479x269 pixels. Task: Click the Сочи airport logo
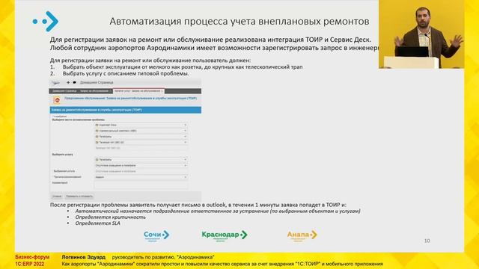pos(156,235)
